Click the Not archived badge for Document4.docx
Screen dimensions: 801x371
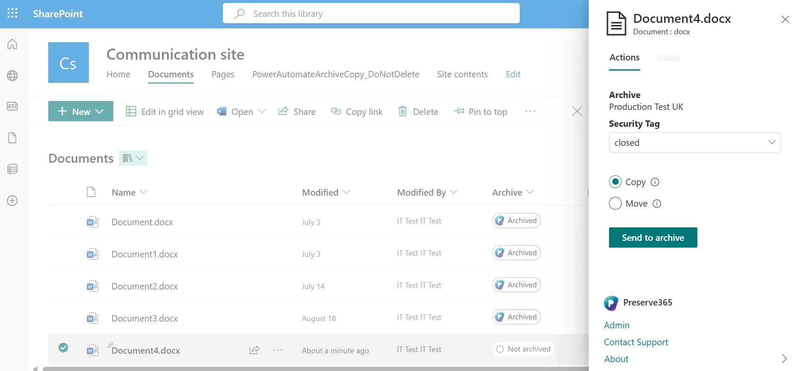524,349
